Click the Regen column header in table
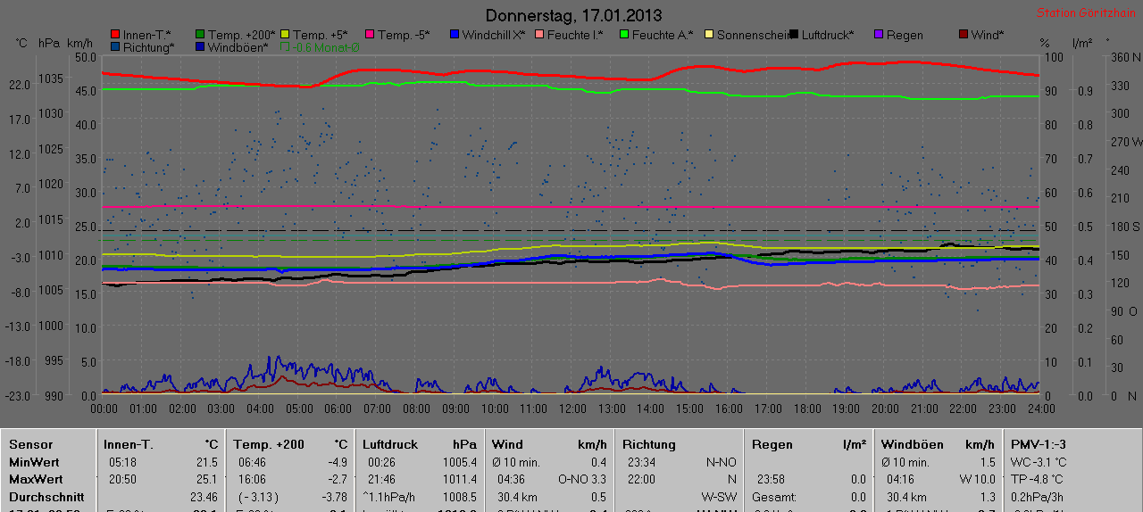The width and height of the screenshot is (1143, 512). (772, 444)
